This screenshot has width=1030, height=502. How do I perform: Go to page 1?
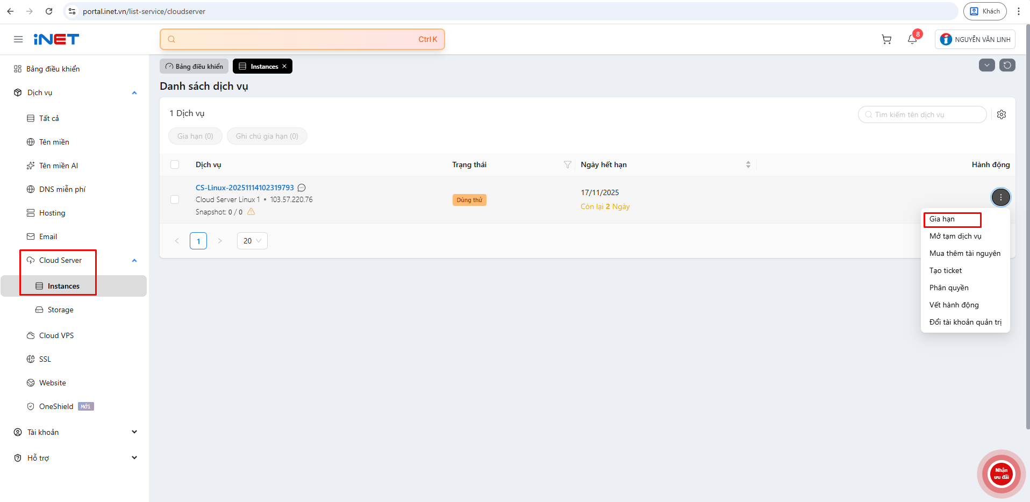[x=198, y=241]
